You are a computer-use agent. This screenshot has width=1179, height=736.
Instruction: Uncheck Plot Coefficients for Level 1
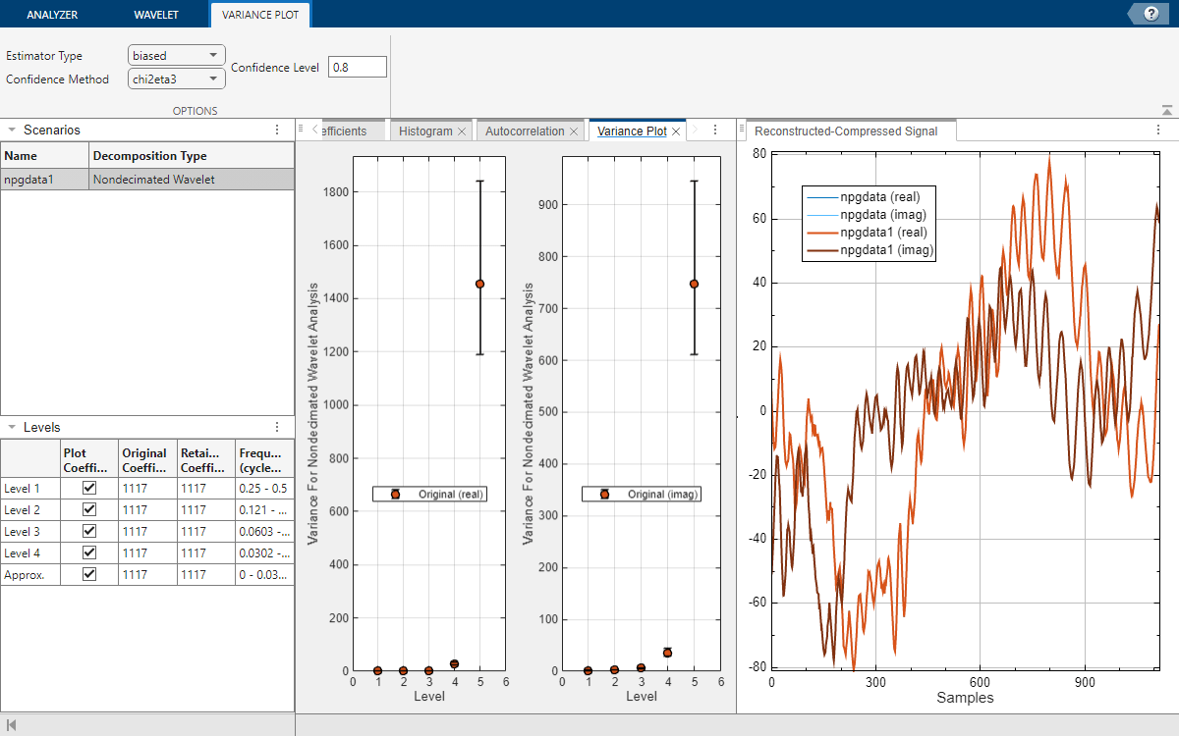pos(89,488)
